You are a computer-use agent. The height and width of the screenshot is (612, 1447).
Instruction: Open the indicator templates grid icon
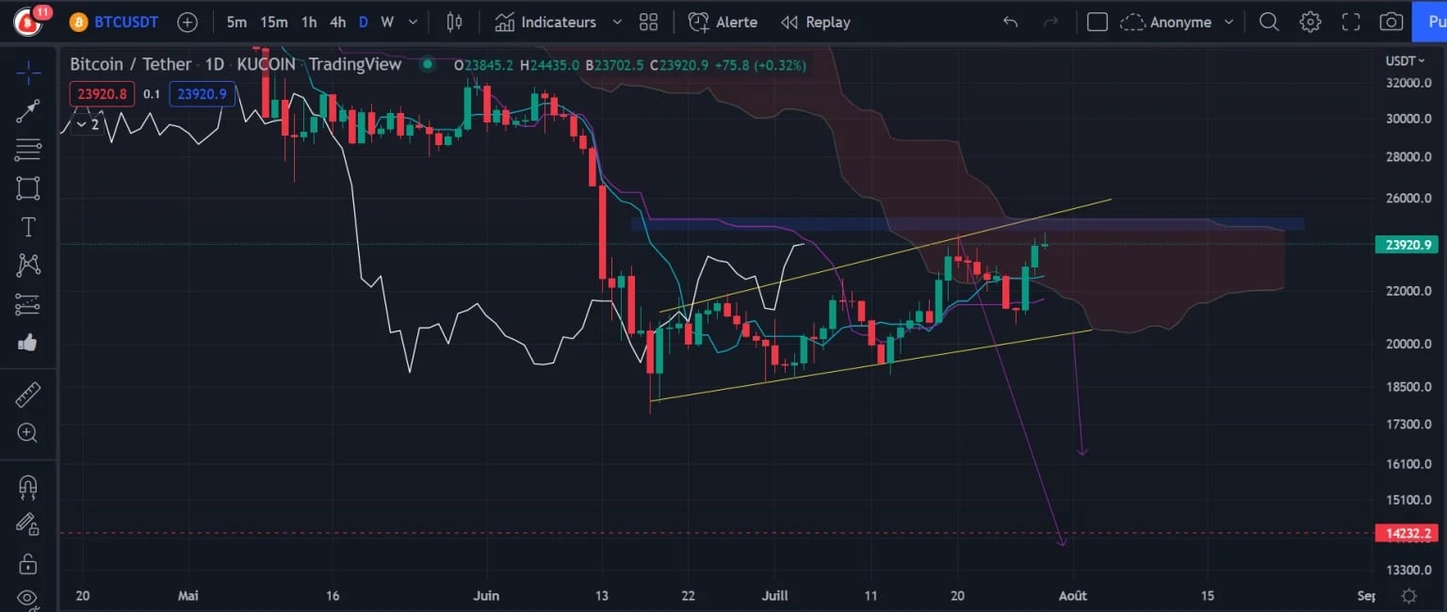coord(648,22)
